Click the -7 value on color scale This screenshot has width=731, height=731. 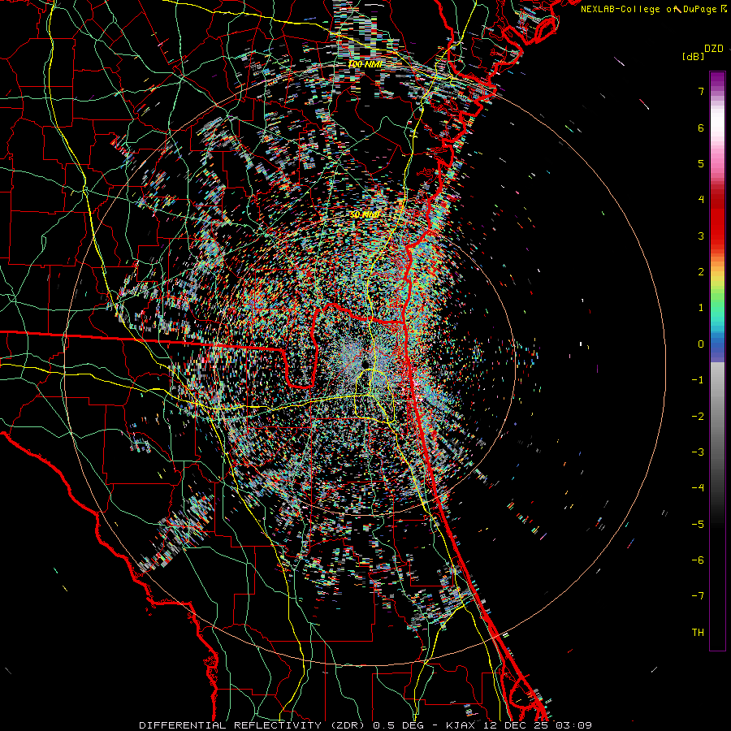click(x=698, y=596)
